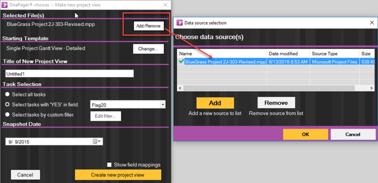378x183 pixels.
Task: Click the Data source selection window icon
Action: pos(180,23)
